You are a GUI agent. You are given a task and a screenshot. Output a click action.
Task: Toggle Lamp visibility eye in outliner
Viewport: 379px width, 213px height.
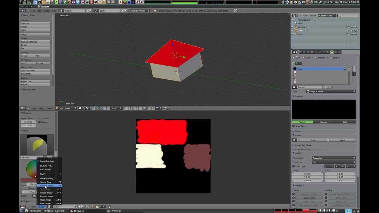pos(348,34)
